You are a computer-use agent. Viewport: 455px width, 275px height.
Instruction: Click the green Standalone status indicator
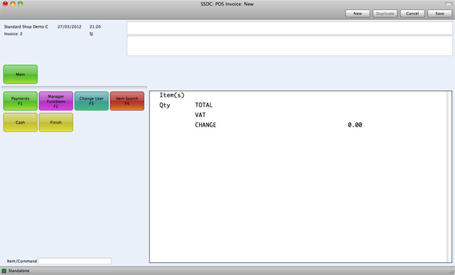[4, 271]
